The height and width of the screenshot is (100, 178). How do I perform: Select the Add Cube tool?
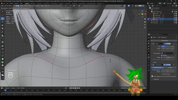[x=3, y=39]
